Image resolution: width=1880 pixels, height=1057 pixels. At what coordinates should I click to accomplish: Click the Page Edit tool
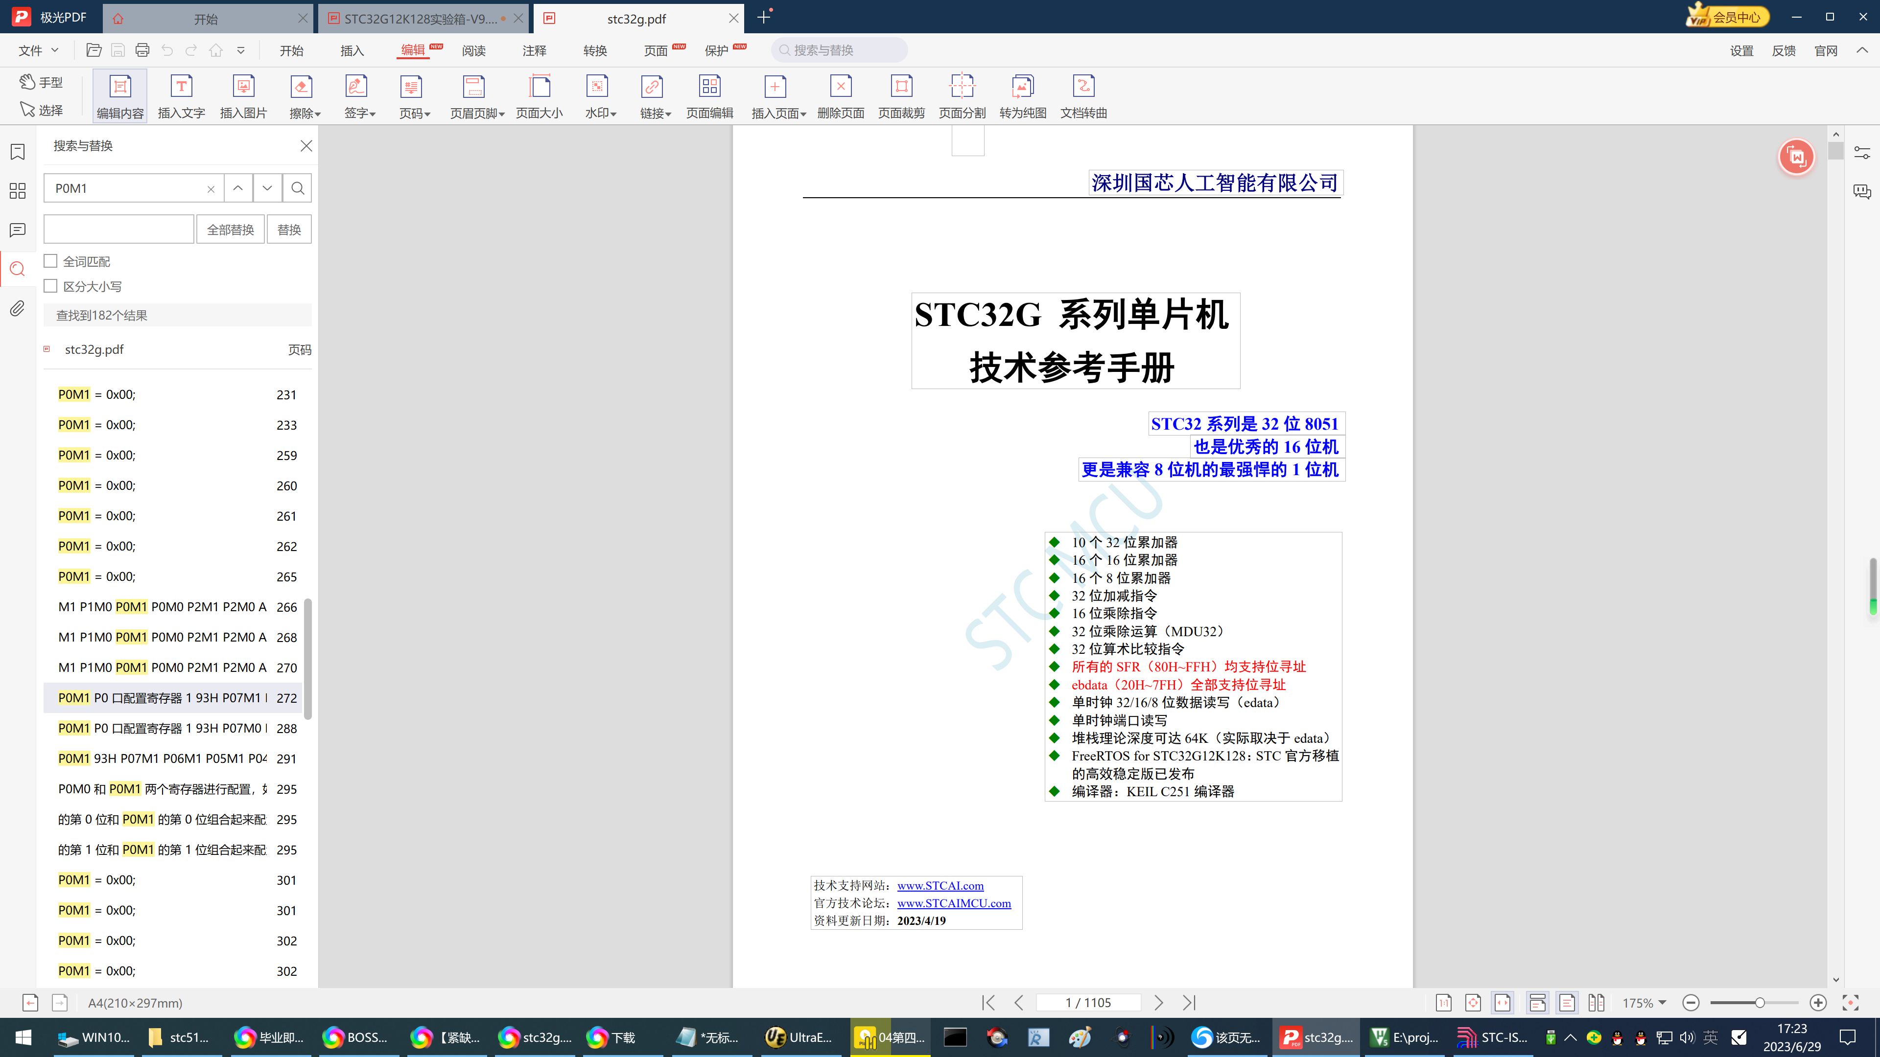click(x=709, y=95)
